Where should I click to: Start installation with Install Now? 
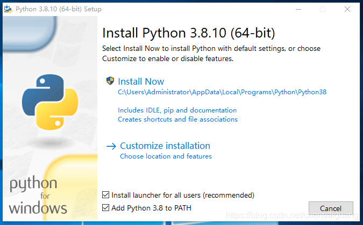[141, 81]
